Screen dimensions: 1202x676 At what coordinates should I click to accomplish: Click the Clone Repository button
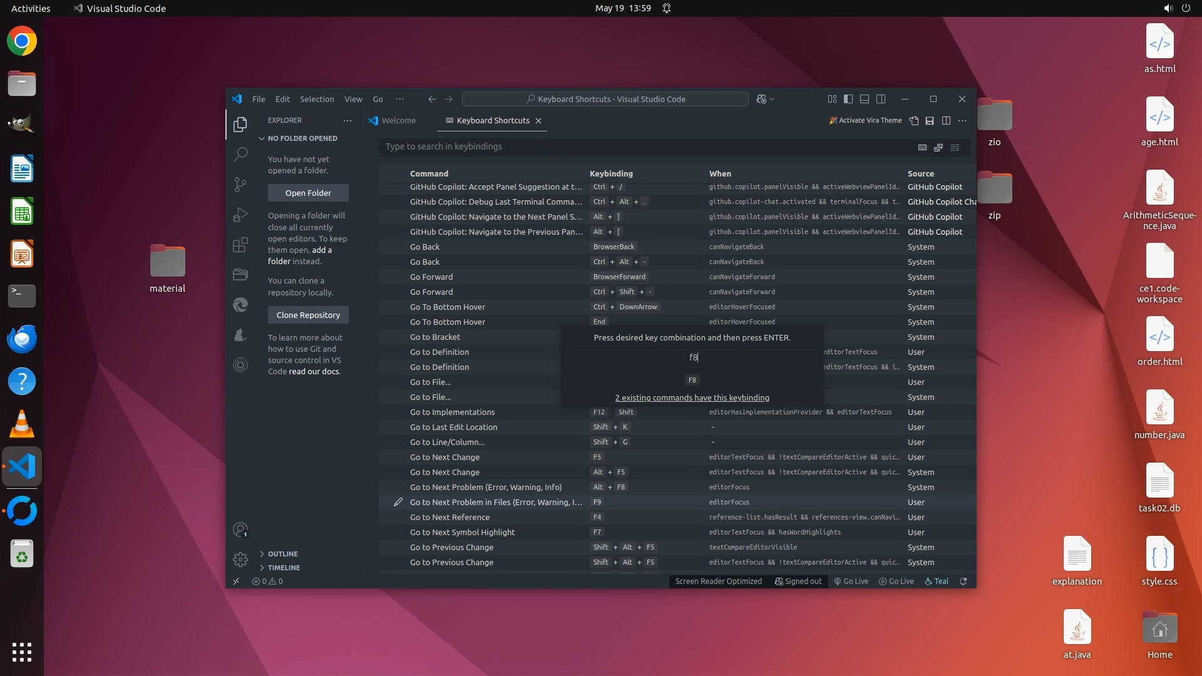308,315
